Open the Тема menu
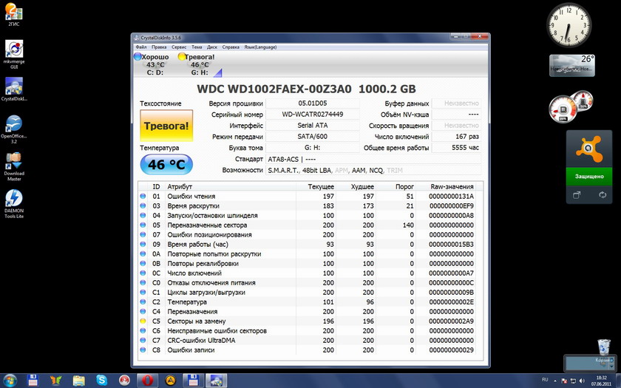Viewport: 621px width, 388px height. click(197, 47)
